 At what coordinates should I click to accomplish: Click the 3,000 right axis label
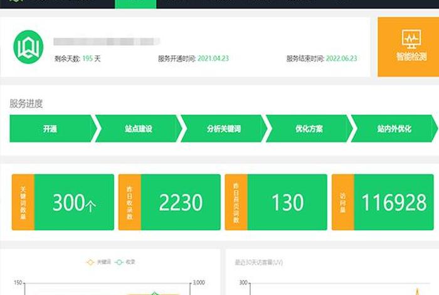[x=199, y=282]
